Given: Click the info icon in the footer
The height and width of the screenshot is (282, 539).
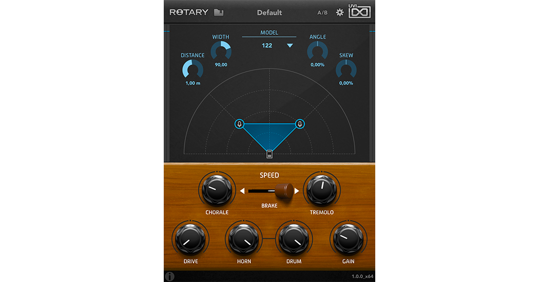Looking at the screenshot, I should click(x=169, y=276).
